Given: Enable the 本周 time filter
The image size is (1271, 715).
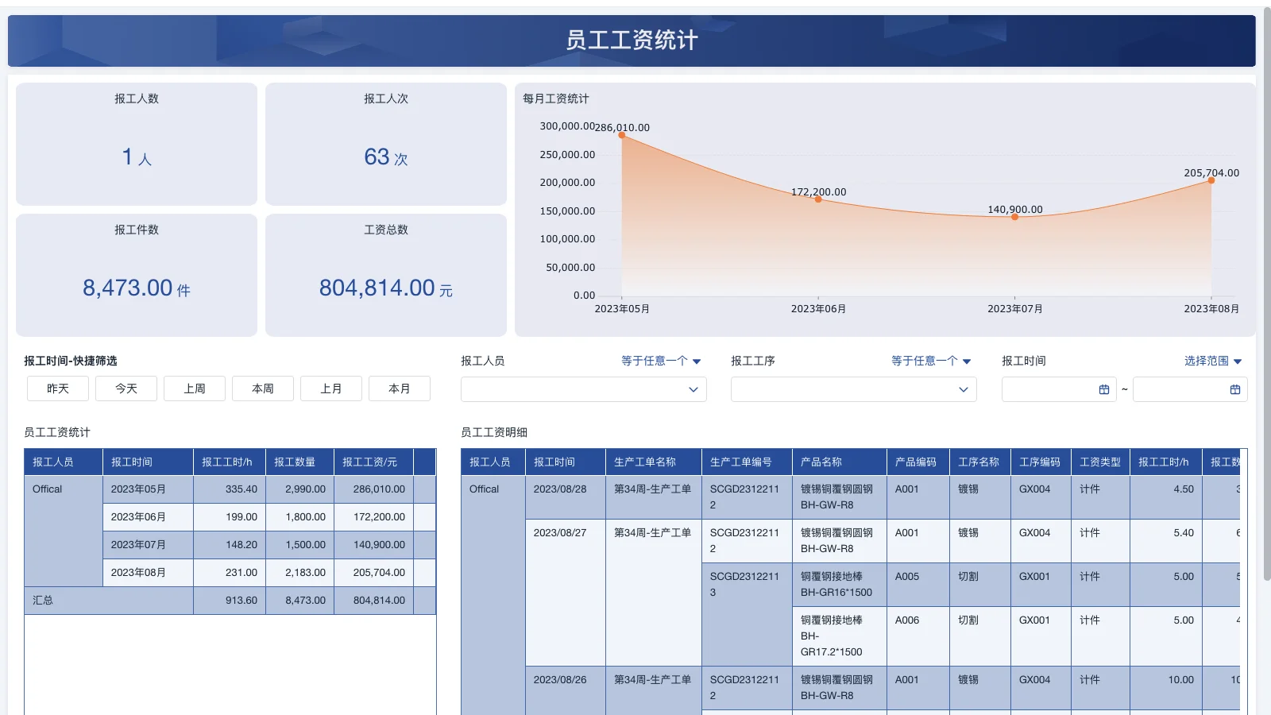Looking at the screenshot, I should point(262,388).
